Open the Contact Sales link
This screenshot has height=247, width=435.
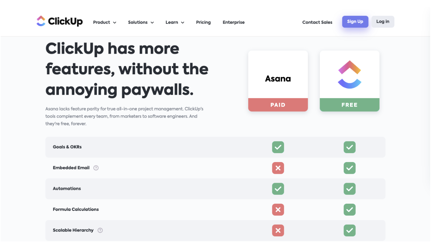pyautogui.click(x=317, y=22)
